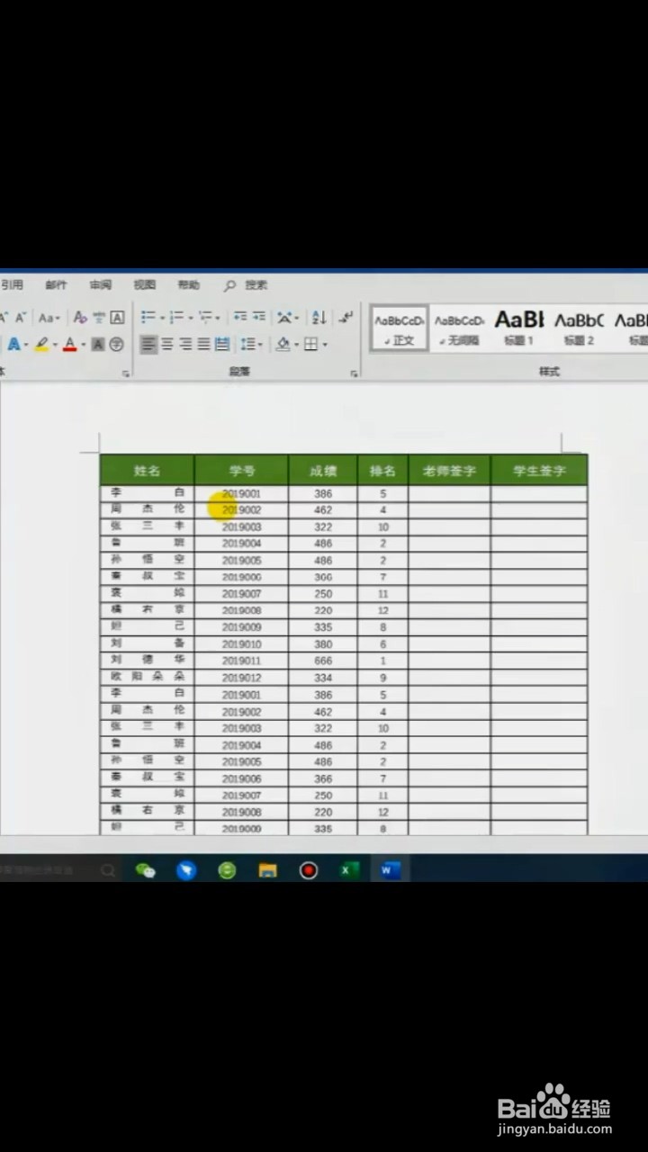This screenshot has width=648, height=1152.
Task: Expand the line spacing dropdown arrow
Action: click(260, 345)
